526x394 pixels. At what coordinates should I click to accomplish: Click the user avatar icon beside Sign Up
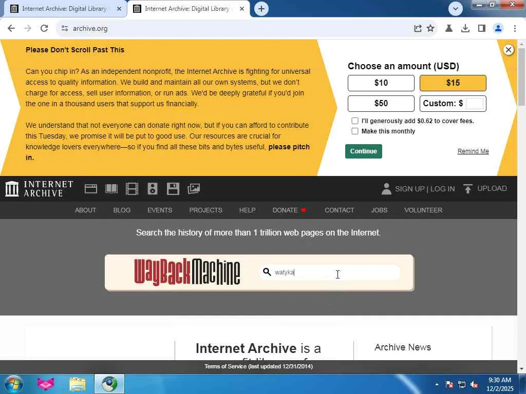point(386,189)
